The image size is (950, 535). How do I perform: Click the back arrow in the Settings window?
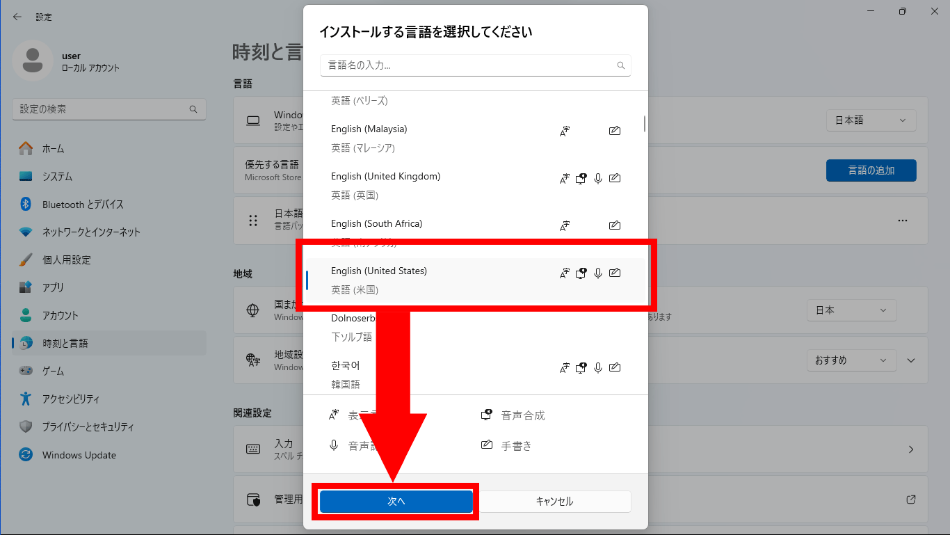point(16,16)
